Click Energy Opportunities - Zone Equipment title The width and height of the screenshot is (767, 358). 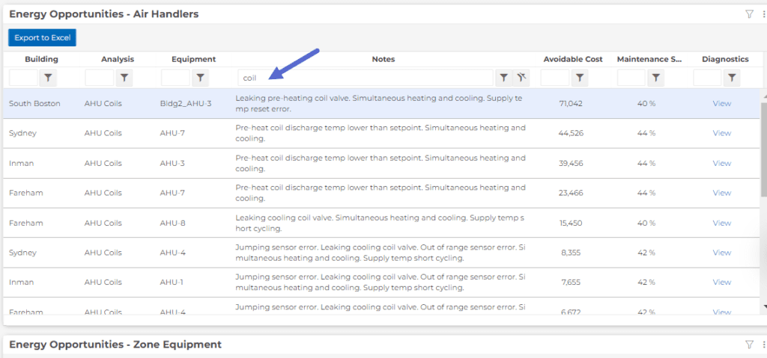[x=115, y=345]
